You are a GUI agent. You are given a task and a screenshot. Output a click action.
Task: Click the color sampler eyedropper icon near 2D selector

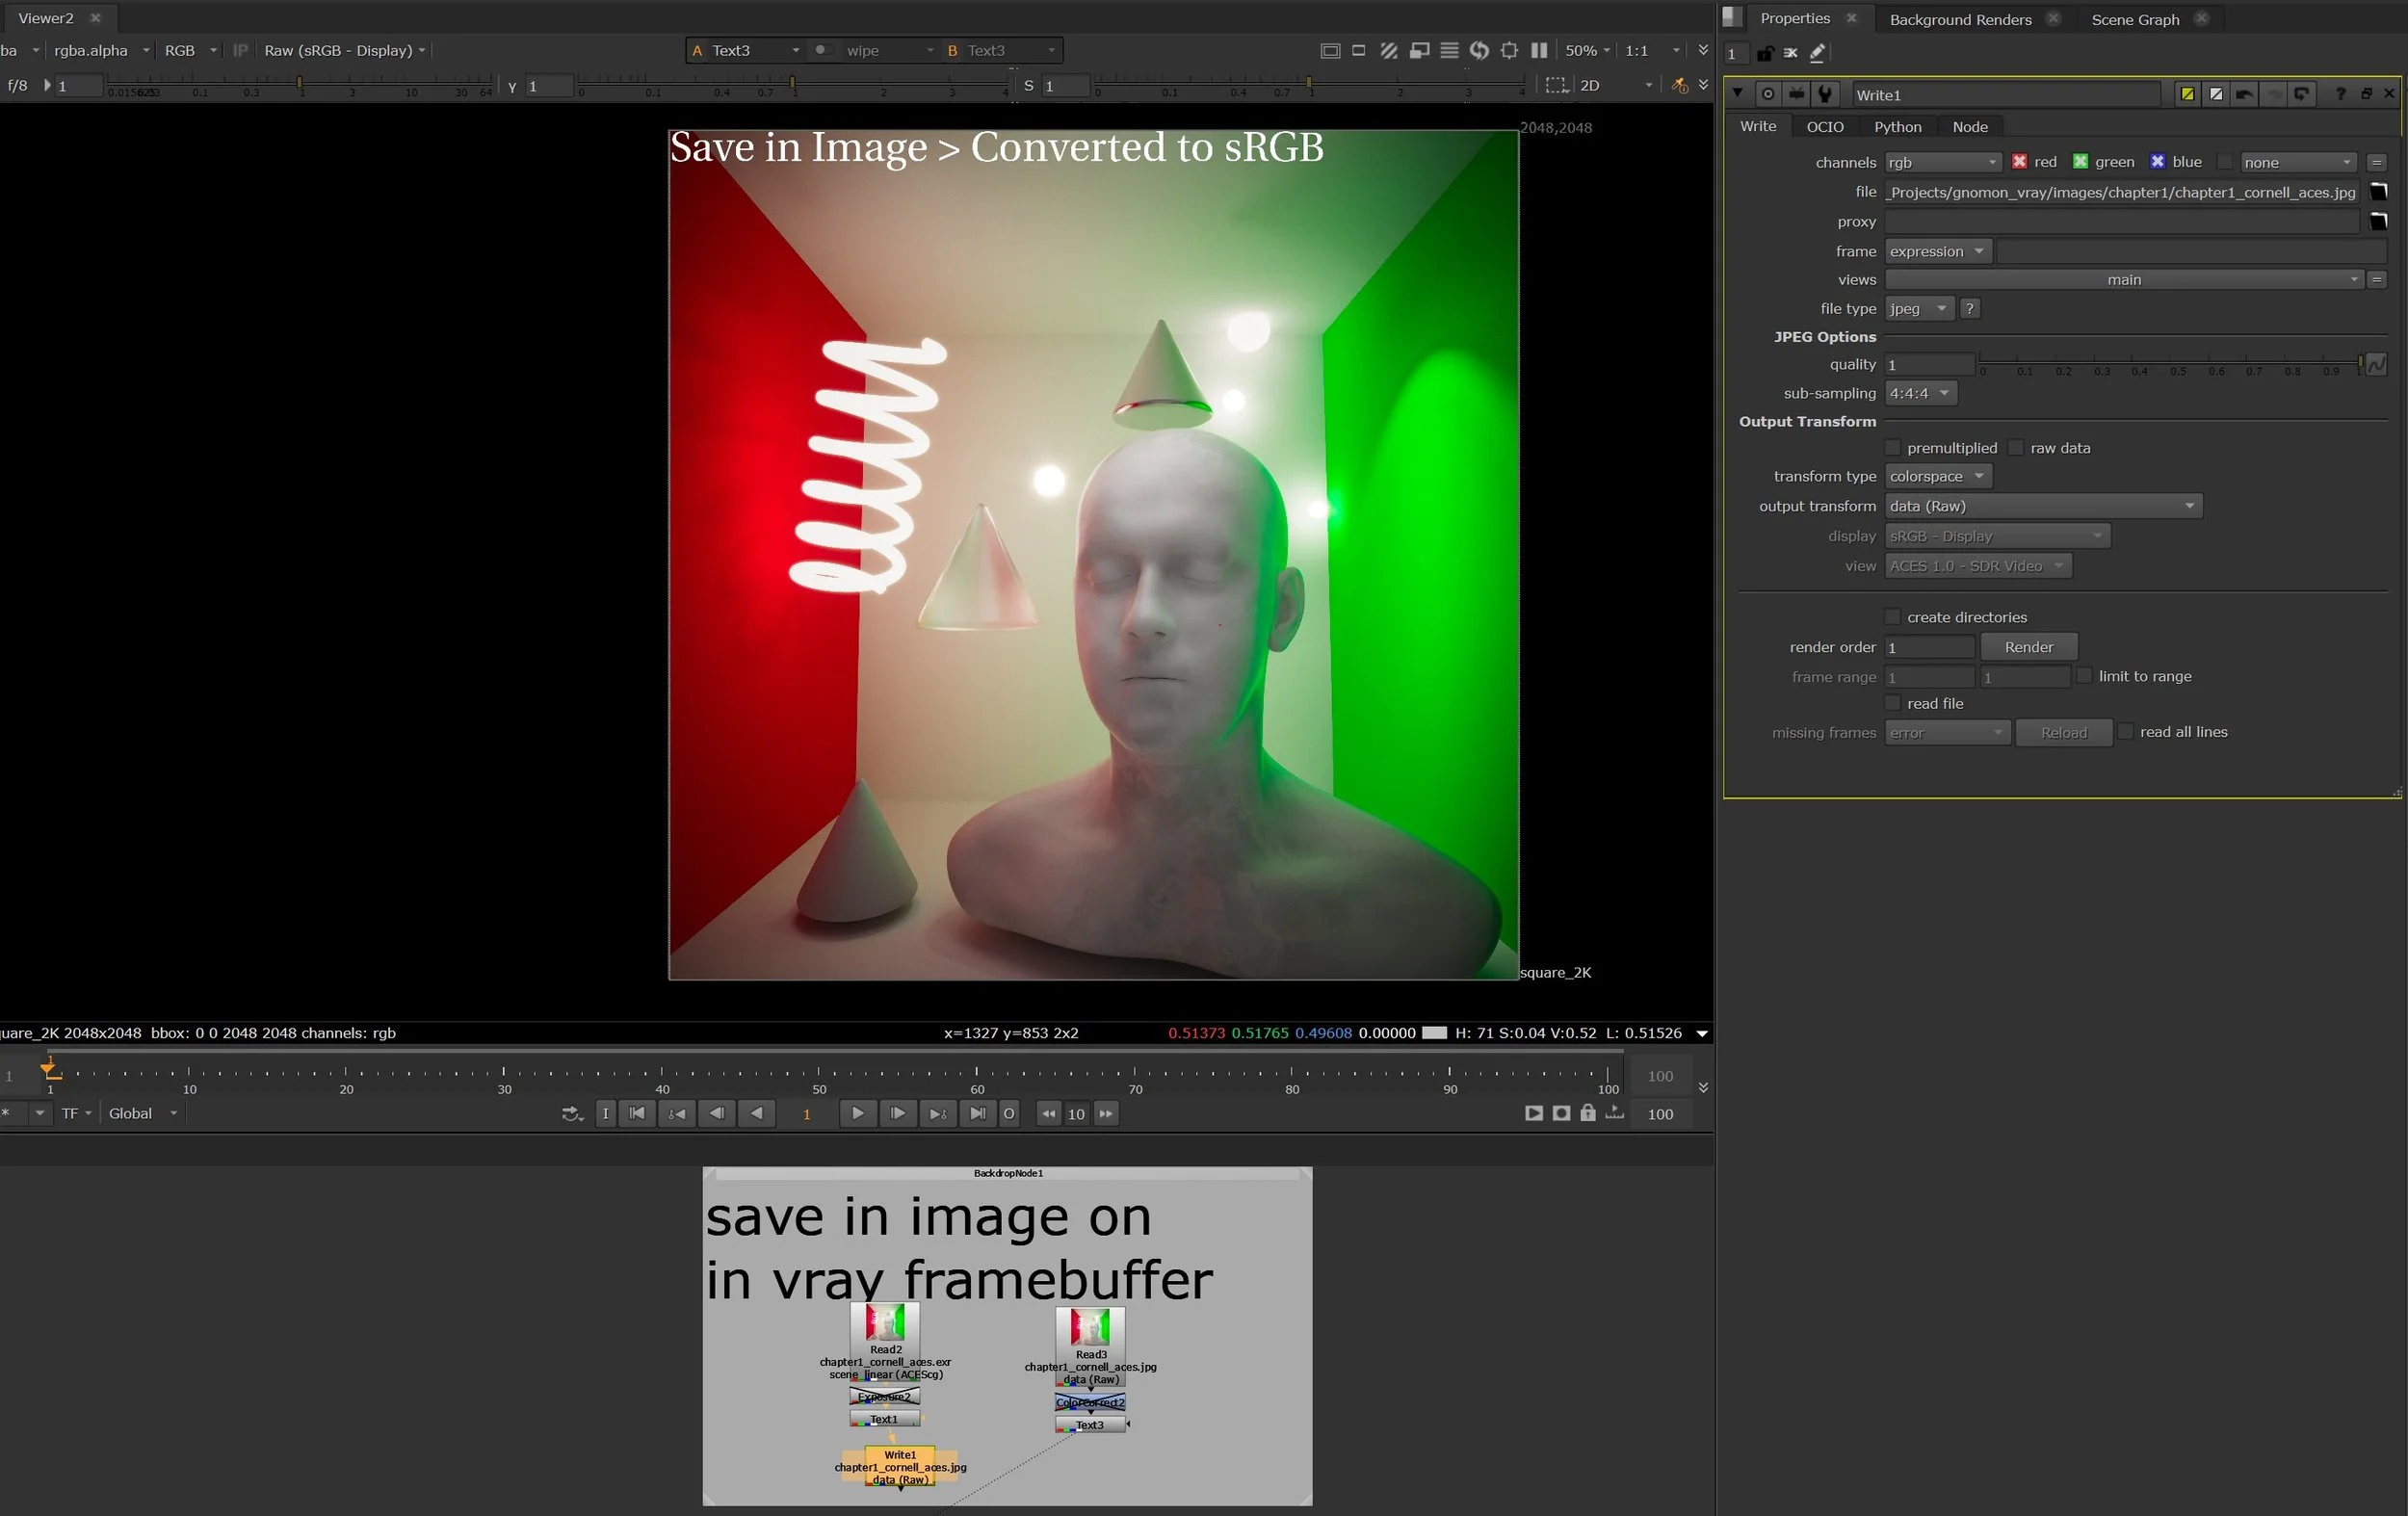[1680, 85]
